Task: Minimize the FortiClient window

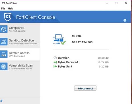Action: click(x=107, y=3)
